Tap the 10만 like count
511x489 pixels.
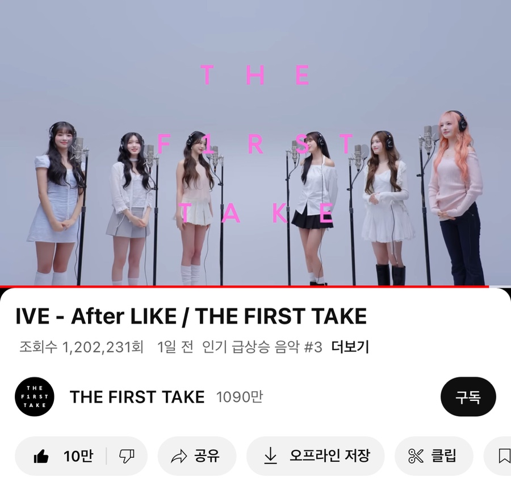(78, 456)
